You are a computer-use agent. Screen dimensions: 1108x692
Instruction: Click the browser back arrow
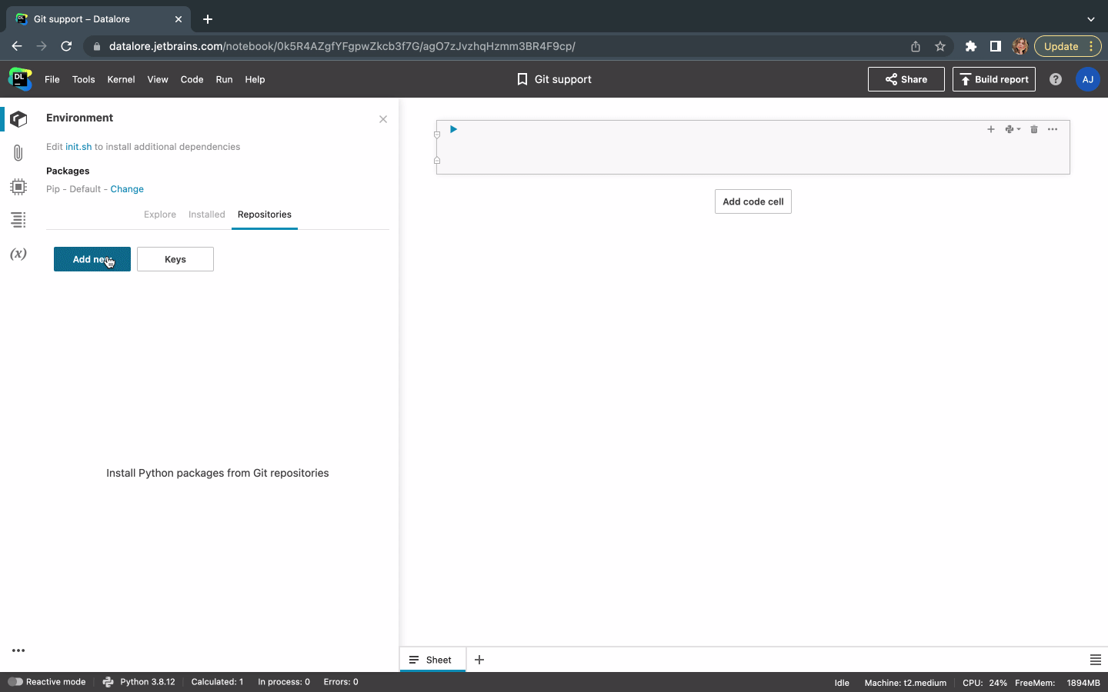[x=17, y=46]
